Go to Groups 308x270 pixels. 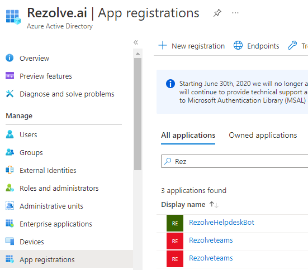point(31,152)
